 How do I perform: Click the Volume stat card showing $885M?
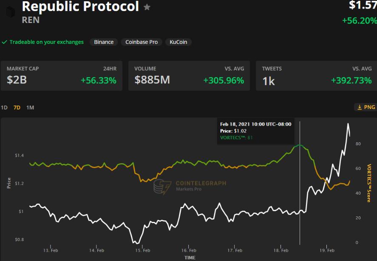[189, 76]
